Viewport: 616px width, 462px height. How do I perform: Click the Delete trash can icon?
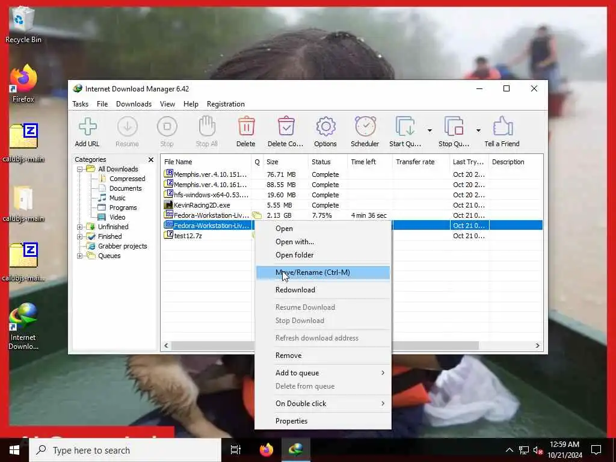(x=246, y=126)
